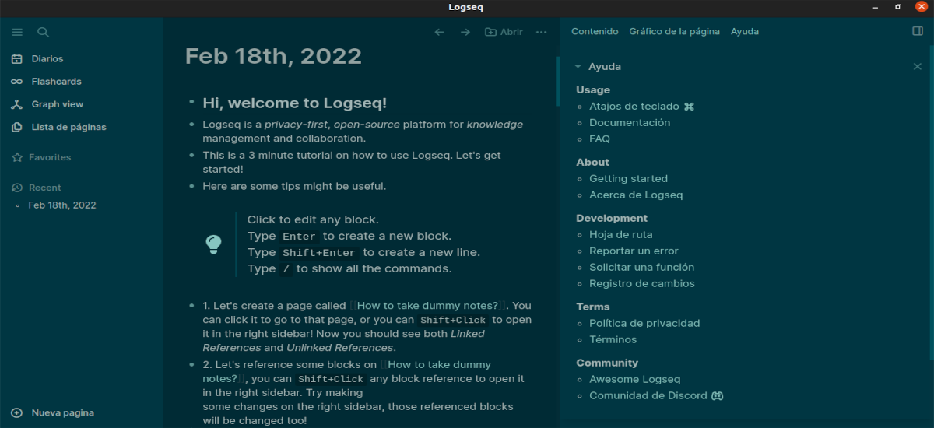
Task: Click the main page vertical scrollbar
Action: (x=557, y=82)
